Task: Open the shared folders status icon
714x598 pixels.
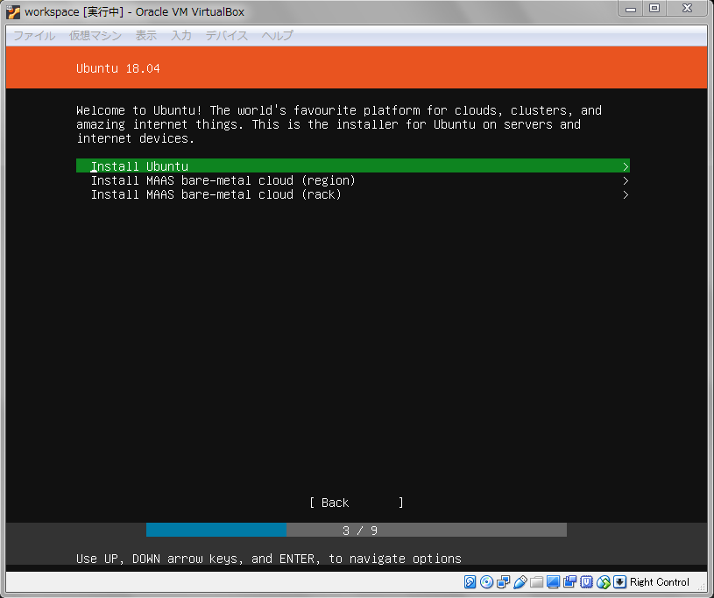Action: click(x=536, y=581)
